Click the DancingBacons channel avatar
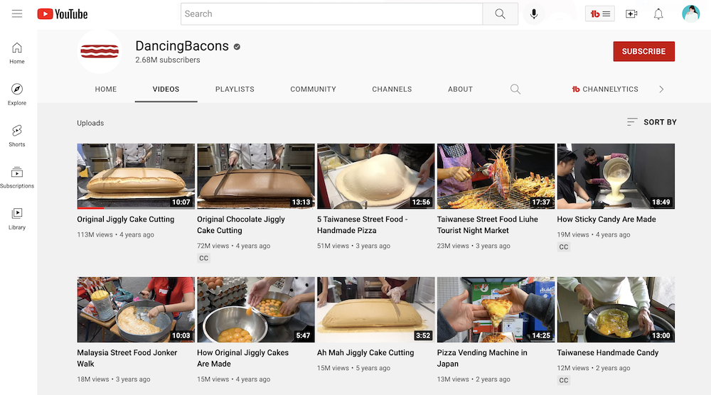Viewport: 711px width, 395px height. click(100, 51)
